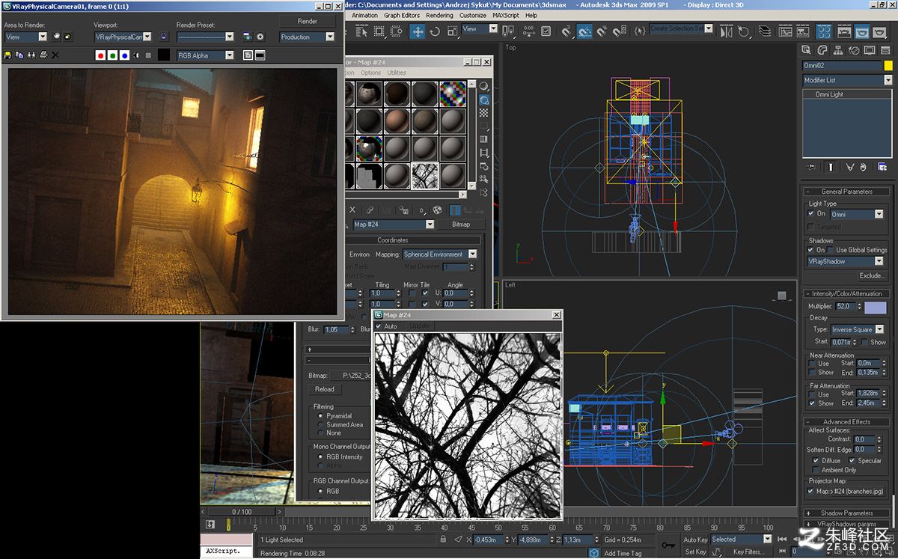Screen dimensions: 898x559
Task: Open environment and effects dialog icon
Action: click(260, 36)
